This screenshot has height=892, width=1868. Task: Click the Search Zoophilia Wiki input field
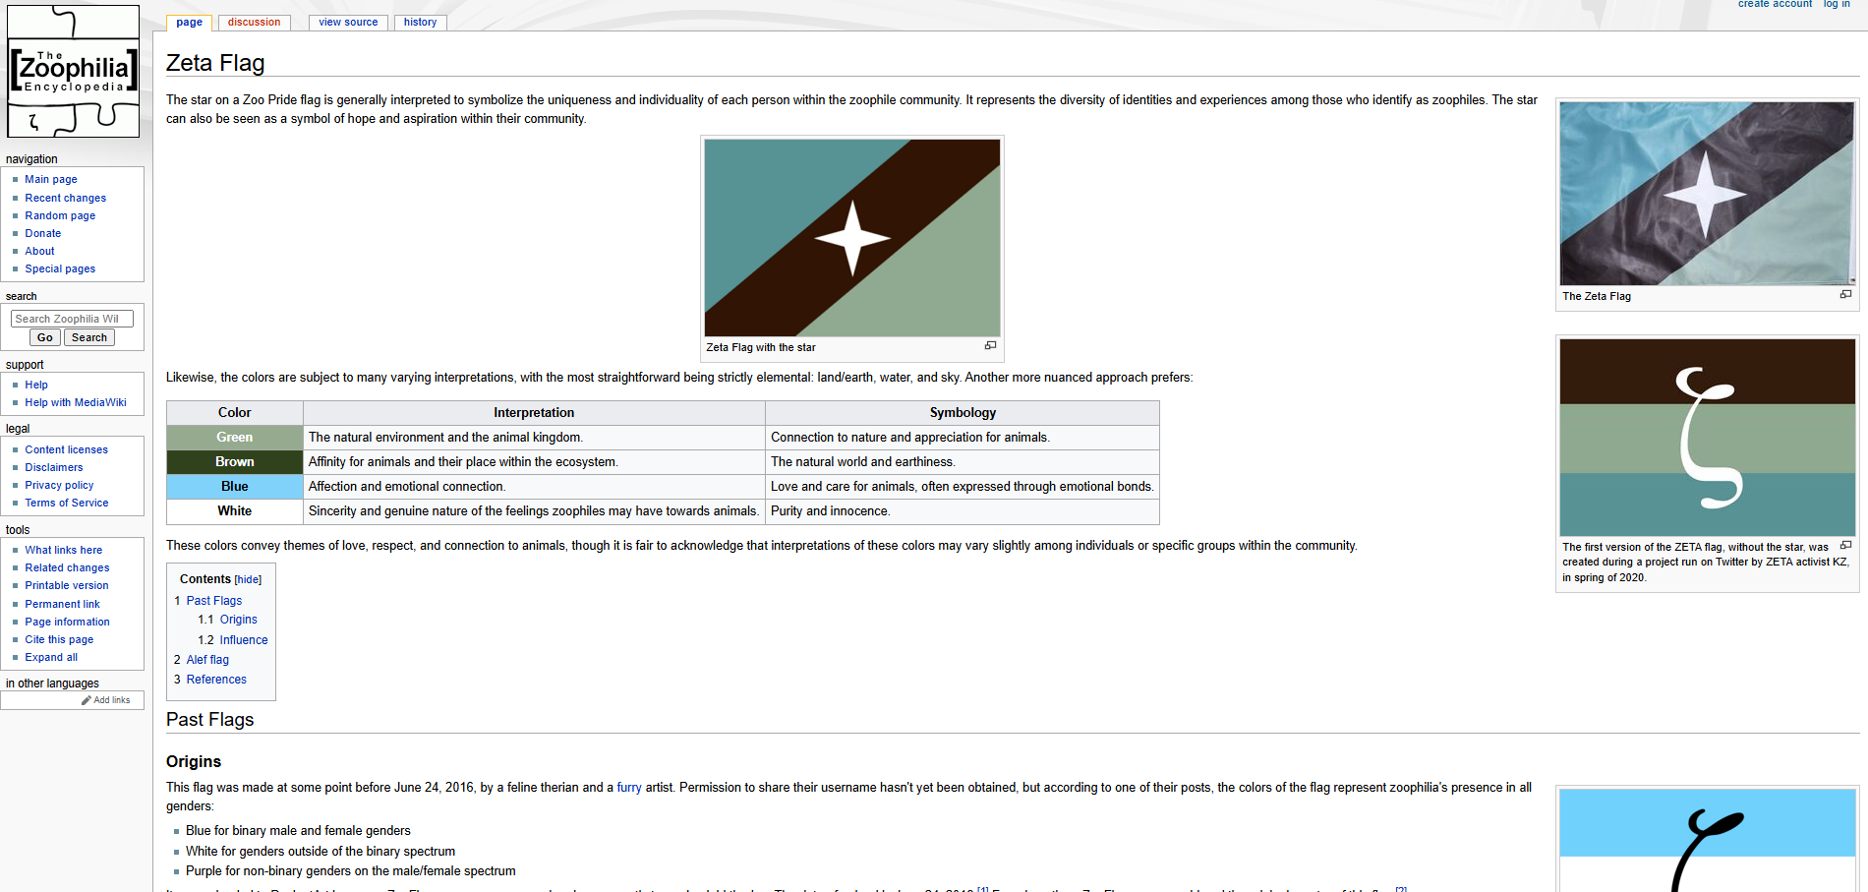pyautogui.click(x=72, y=319)
